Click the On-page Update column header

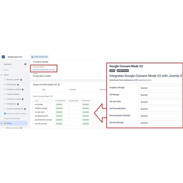coord(74,101)
